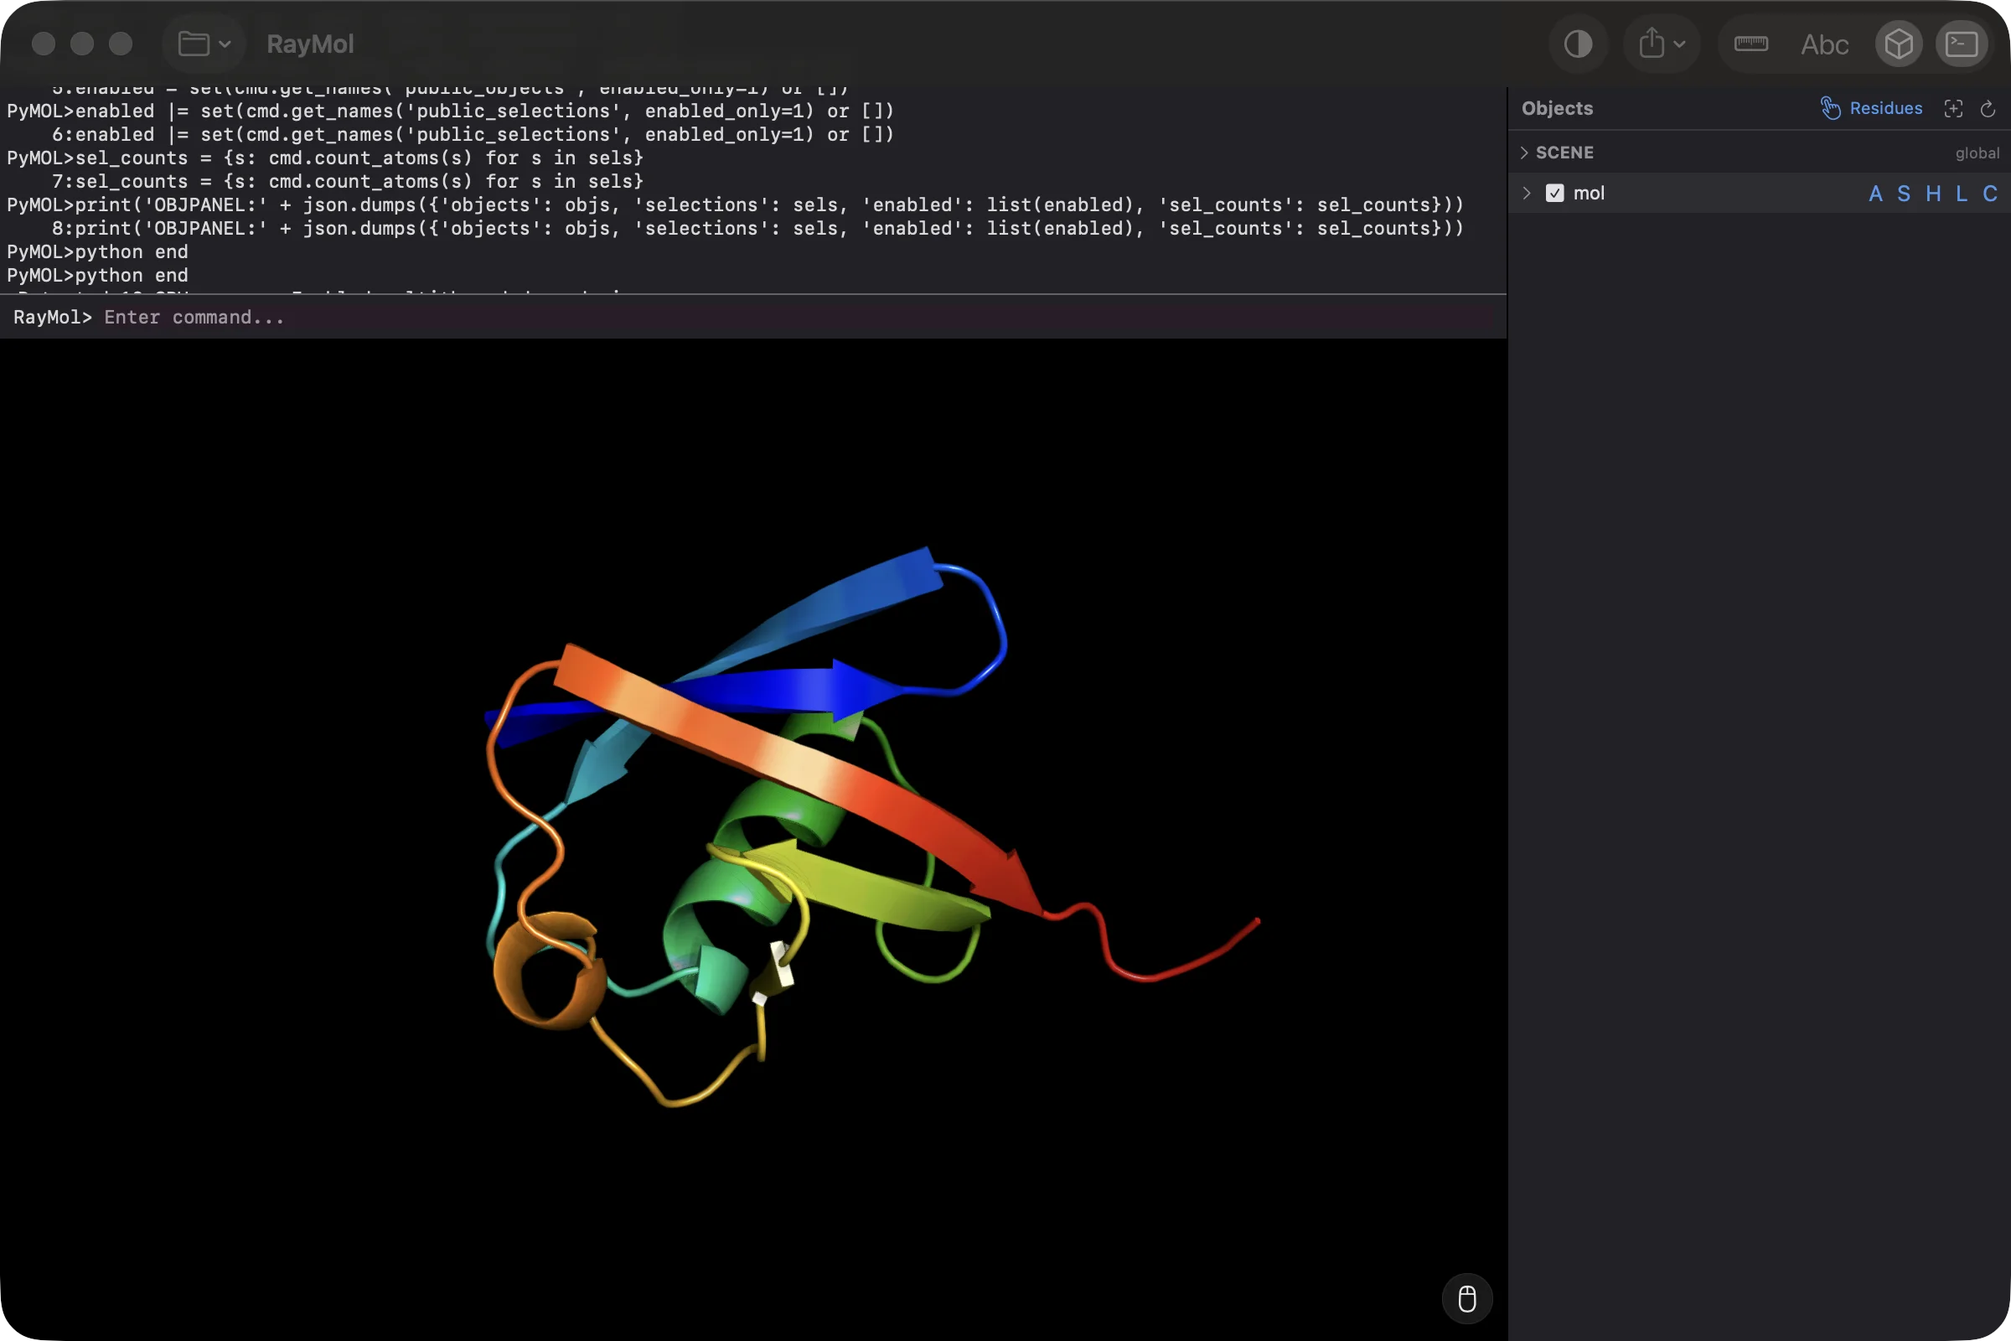Viewport: 2011px width, 1341px height.
Task: Click the add selection frame icon
Action: [1953, 109]
